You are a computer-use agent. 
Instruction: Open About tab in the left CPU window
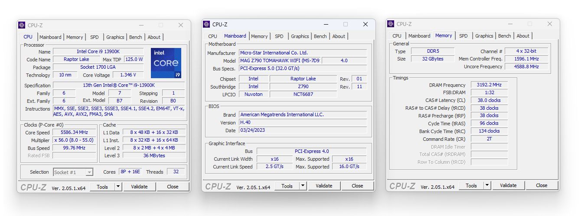tap(154, 37)
